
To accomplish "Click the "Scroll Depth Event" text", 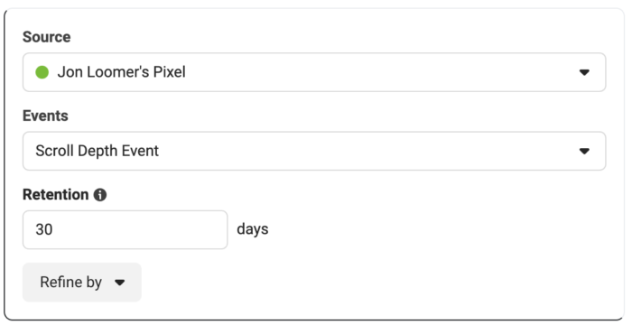I will tap(98, 151).
